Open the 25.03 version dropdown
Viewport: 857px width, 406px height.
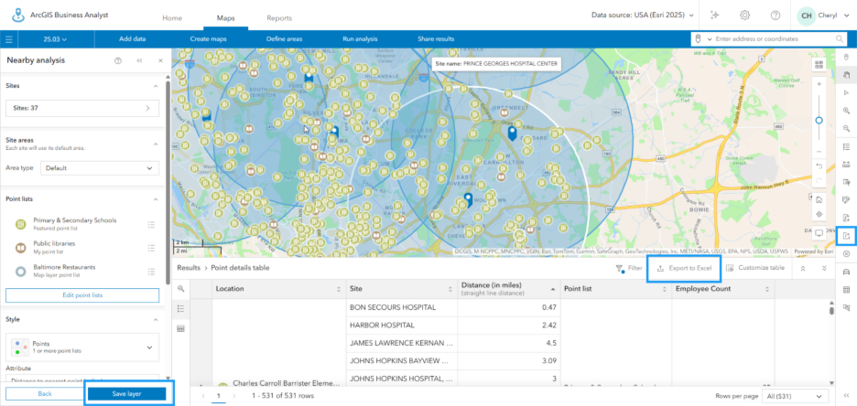point(55,39)
